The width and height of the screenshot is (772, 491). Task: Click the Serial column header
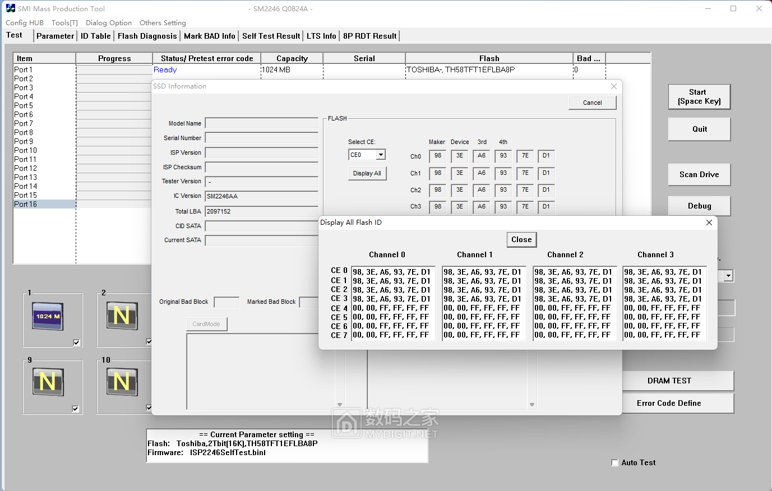coord(364,58)
